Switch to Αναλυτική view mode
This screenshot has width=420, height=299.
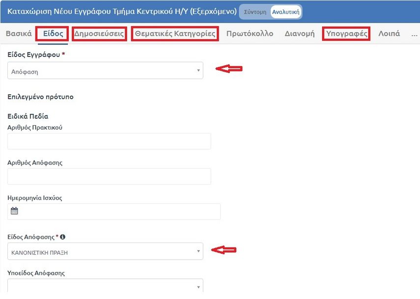[x=286, y=12]
